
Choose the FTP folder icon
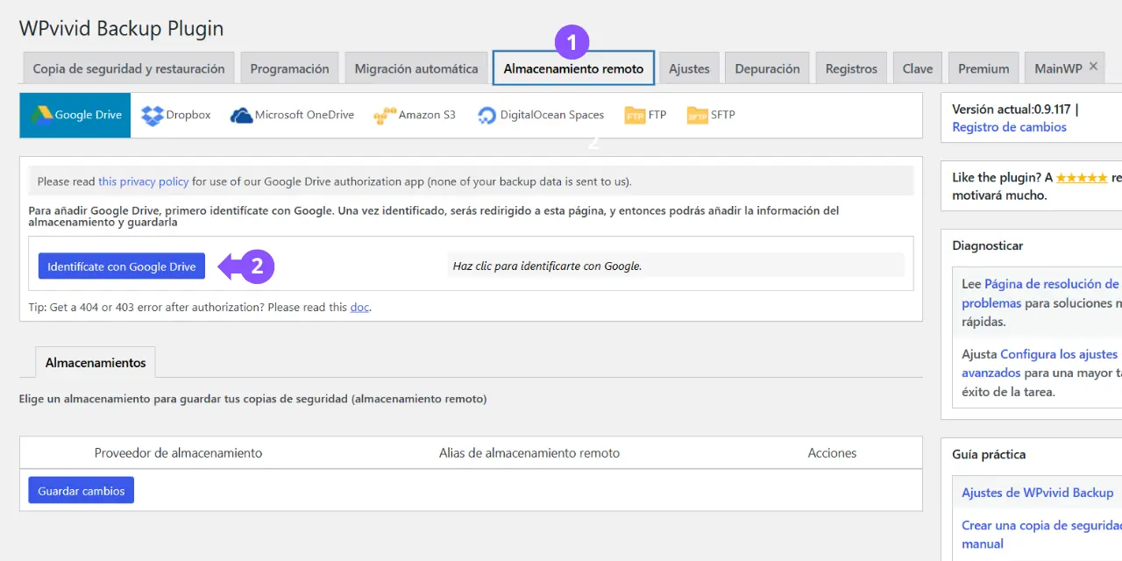coord(635,115)
